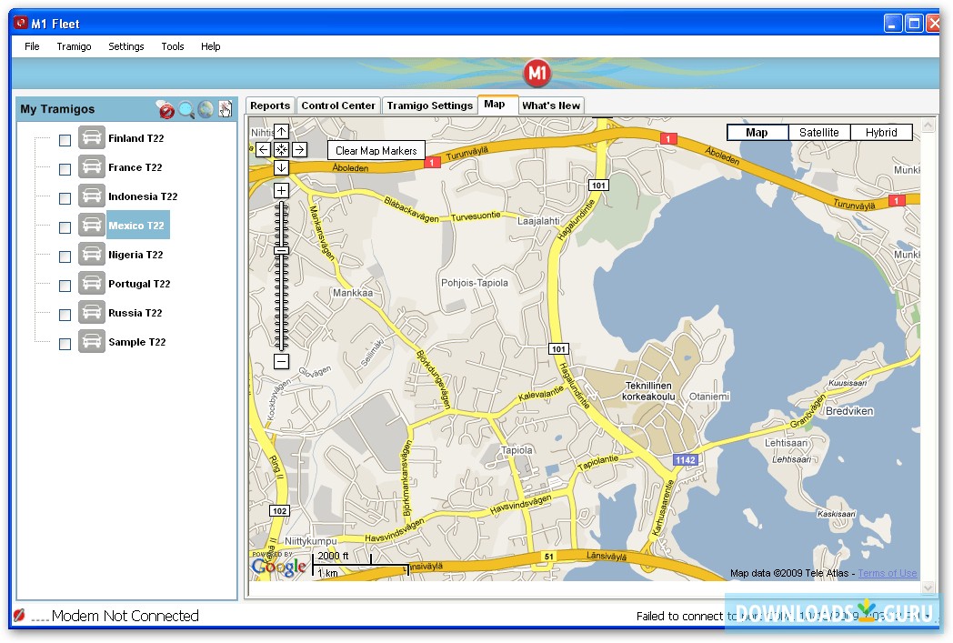Check the Finland T22 checkbox
Image resolution: width=953 pixels, height=643 pixels.
click(65, 140)
